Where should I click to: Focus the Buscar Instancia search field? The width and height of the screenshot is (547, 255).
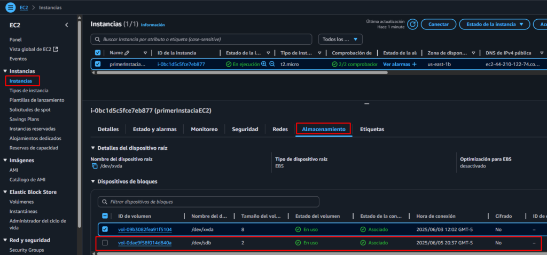pyautogui.click(x=201, y=39)
